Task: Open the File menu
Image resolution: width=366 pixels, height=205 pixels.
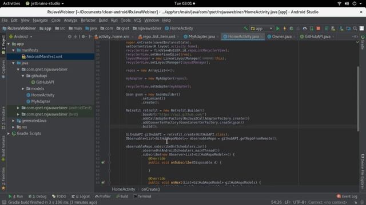Action: point(5,20)
